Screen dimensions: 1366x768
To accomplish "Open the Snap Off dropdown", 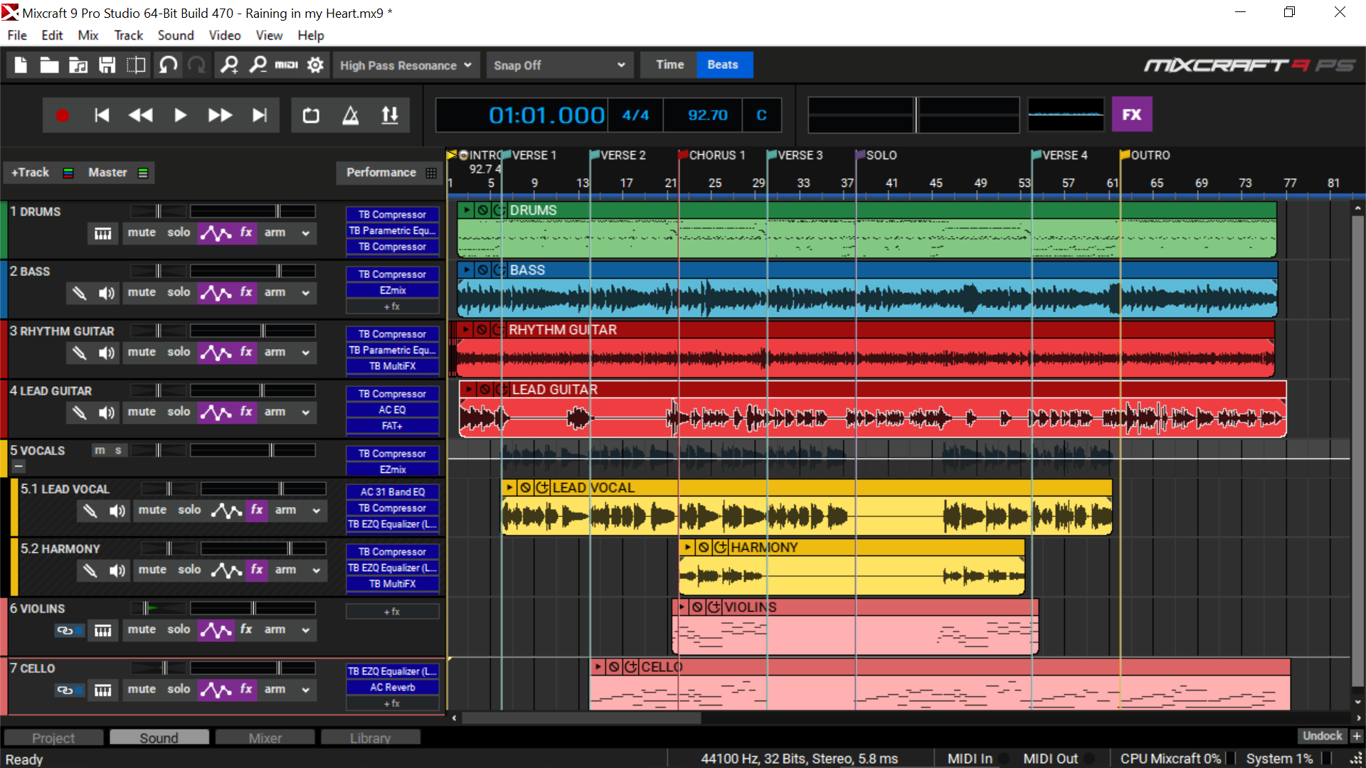I will 560,65.
